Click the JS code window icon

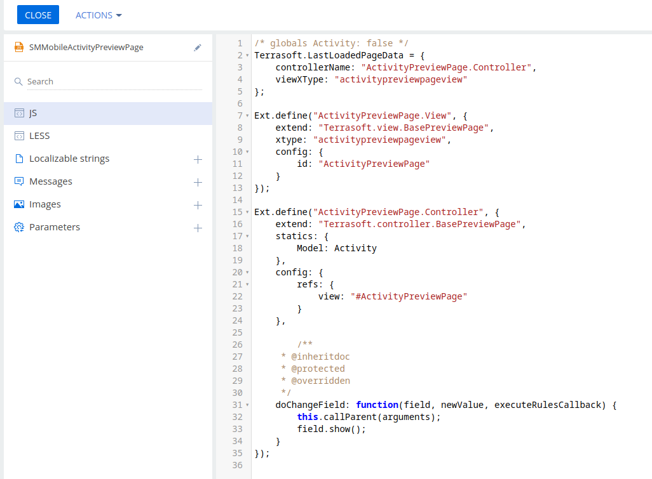19,114
